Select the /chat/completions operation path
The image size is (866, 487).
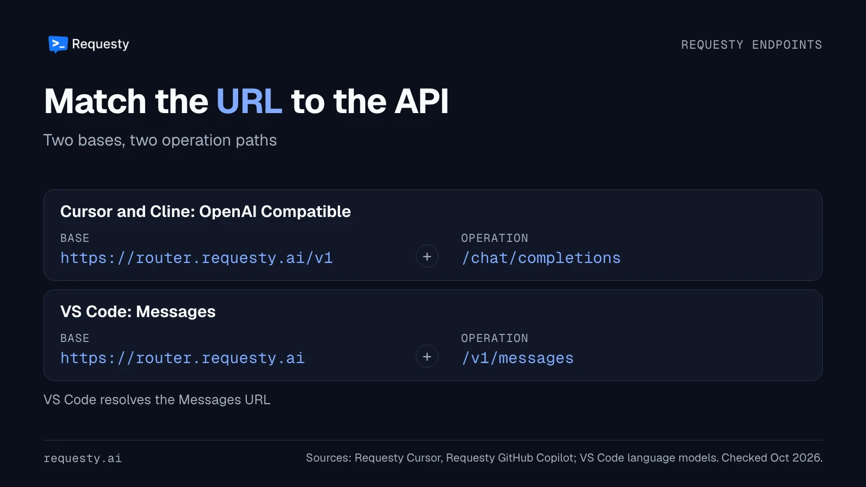click(541, 258)
